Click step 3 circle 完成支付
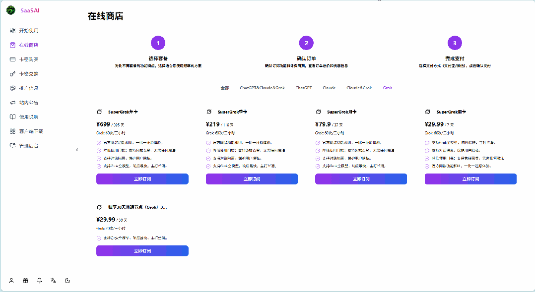 tap(455, 43)
